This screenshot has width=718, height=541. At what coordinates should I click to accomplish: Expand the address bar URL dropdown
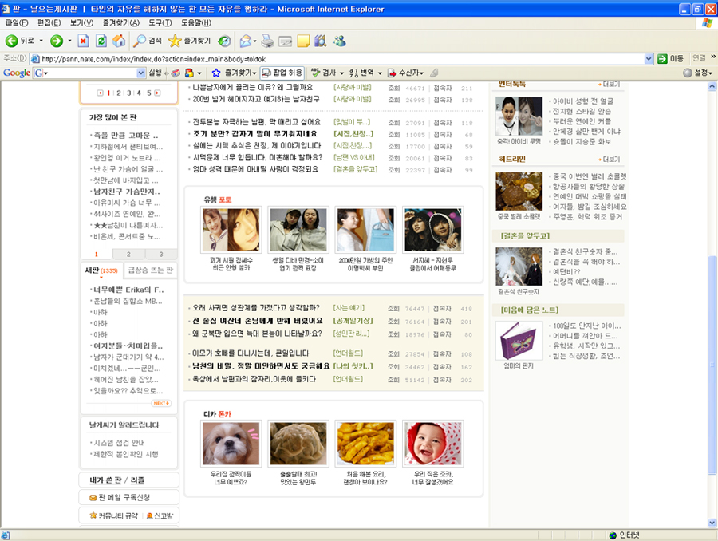pos(649,58)
